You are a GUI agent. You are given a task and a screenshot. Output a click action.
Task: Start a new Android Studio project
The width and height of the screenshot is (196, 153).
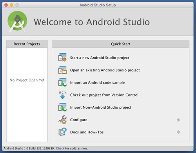point(100,58)
